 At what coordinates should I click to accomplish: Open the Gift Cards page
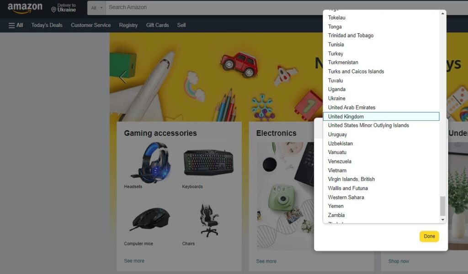[x=157, y=25]
